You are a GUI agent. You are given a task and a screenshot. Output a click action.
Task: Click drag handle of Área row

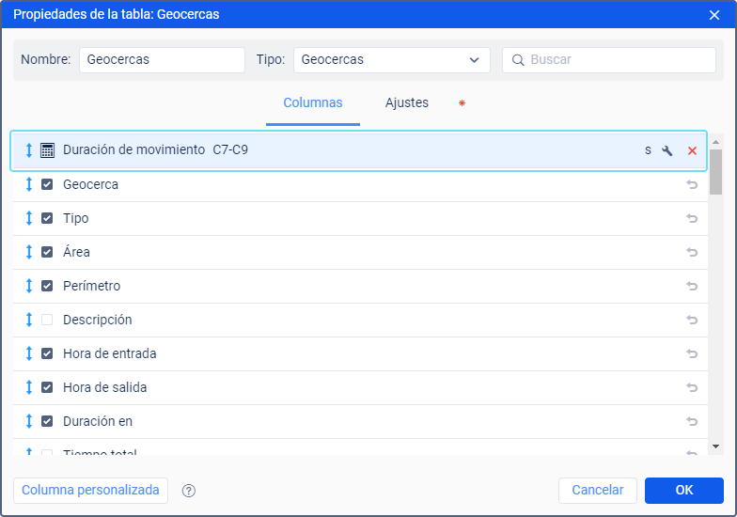point(28,252)
